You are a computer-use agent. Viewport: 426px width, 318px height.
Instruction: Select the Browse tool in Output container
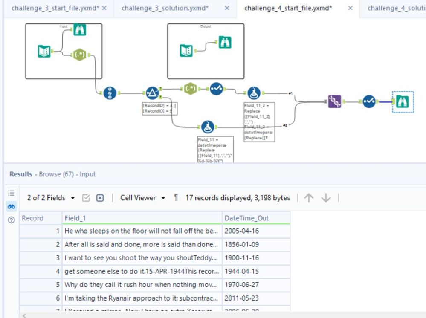pyautogui.click(x=225, y=42)
